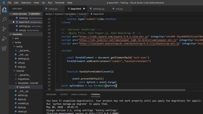Open the Help menu
Viewport: 203px width, 114px height.
(x=70, y=3)
